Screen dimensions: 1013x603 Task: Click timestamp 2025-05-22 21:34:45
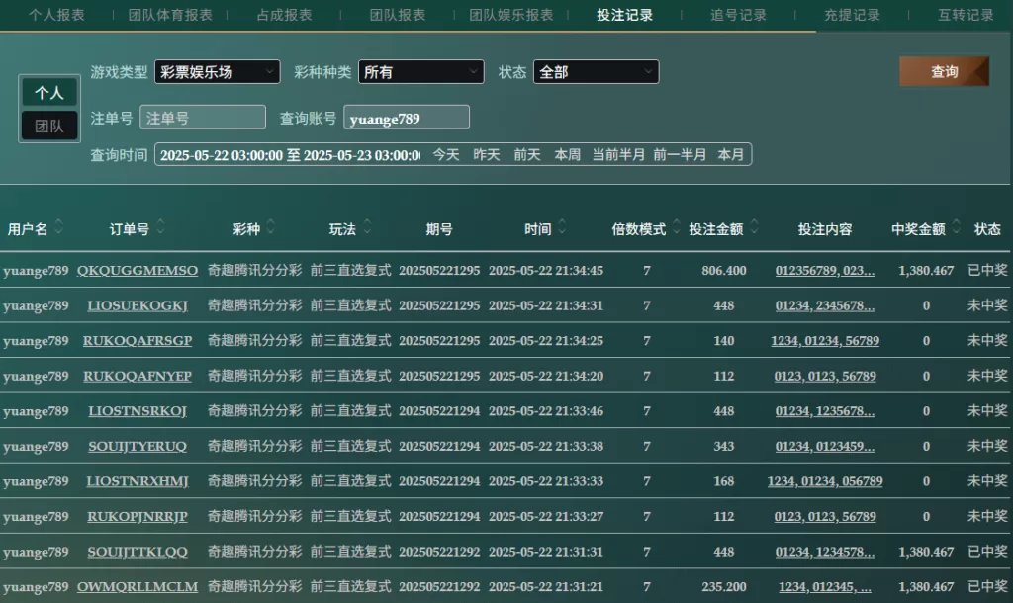pos(546,271)
